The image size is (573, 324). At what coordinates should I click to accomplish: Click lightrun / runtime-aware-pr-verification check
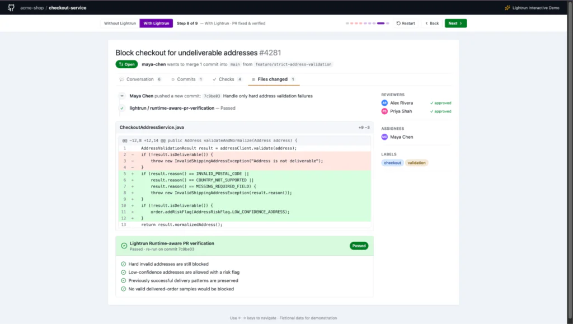click(172, 108)
